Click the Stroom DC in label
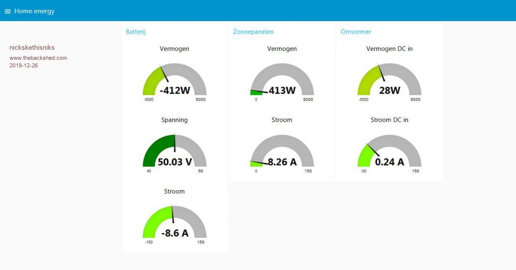This screenshot has height=270, width=516. (x=389, y=120)
